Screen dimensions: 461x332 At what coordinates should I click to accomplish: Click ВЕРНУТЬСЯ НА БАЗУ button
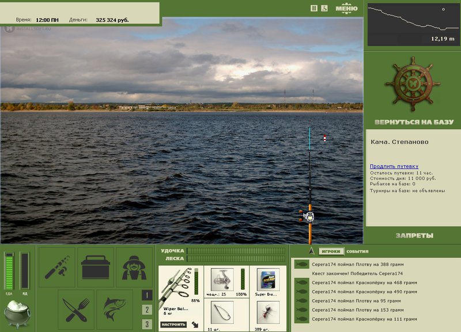point(414,122)
